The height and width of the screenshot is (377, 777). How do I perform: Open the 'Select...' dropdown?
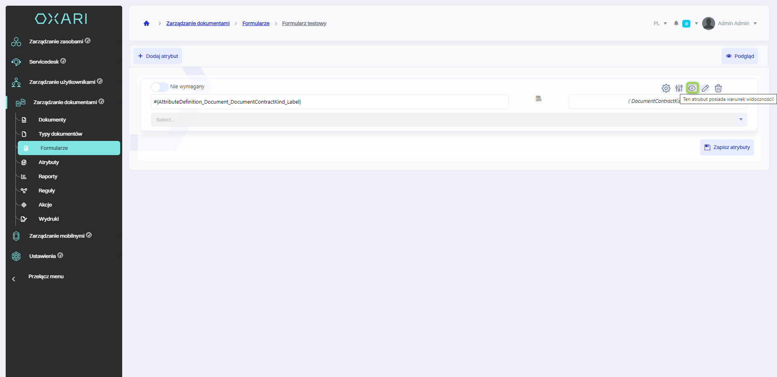click(449, 120)
